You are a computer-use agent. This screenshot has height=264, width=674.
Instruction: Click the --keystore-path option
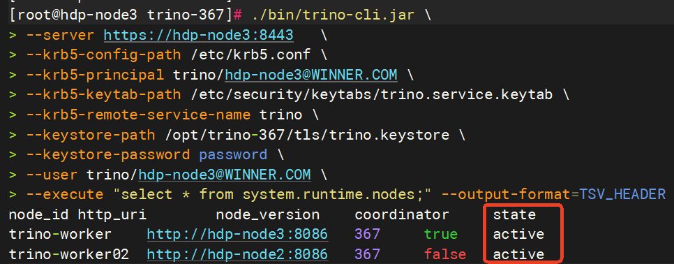(91, 135)
